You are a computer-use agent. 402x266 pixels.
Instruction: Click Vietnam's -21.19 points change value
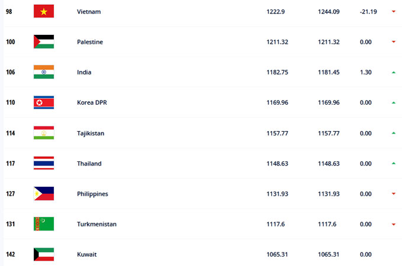coord(368,12)
